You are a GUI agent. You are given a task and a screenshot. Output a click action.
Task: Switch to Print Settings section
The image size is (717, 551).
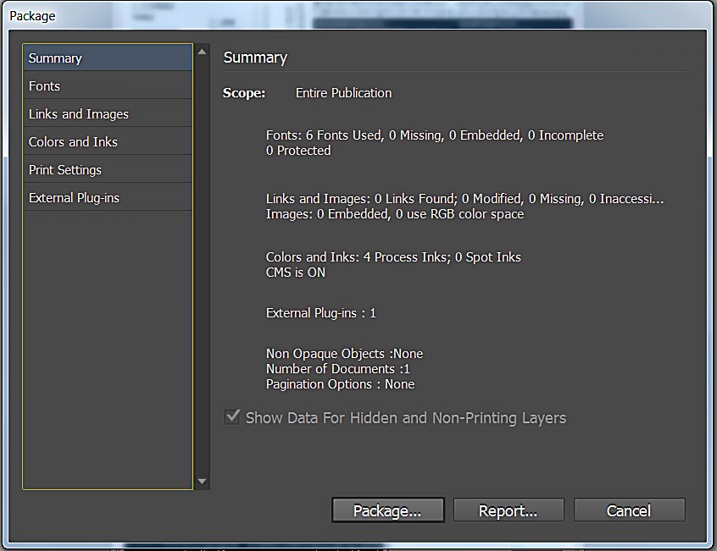[x=108, y=169]
